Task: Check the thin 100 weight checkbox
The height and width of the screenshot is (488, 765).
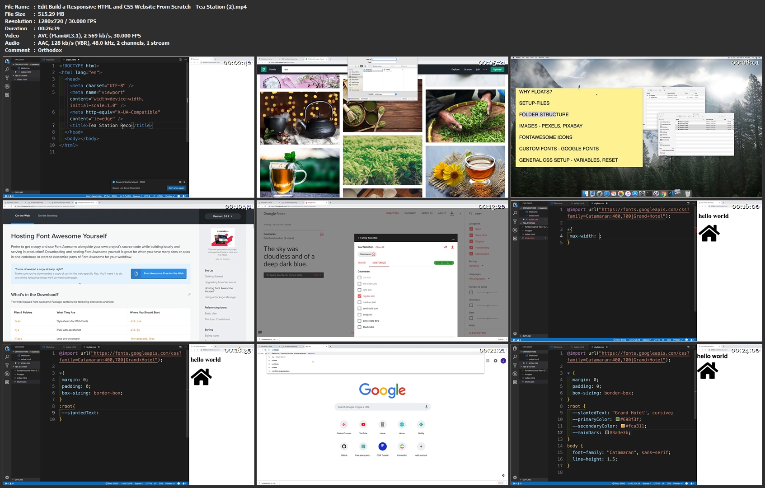Action: pyautogui.click(x=360, y=277)
